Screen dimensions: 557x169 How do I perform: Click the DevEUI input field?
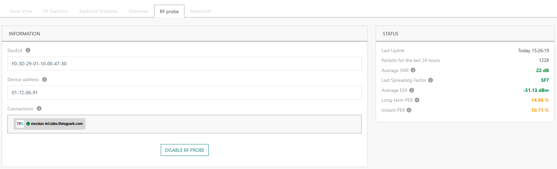[184, 64]
